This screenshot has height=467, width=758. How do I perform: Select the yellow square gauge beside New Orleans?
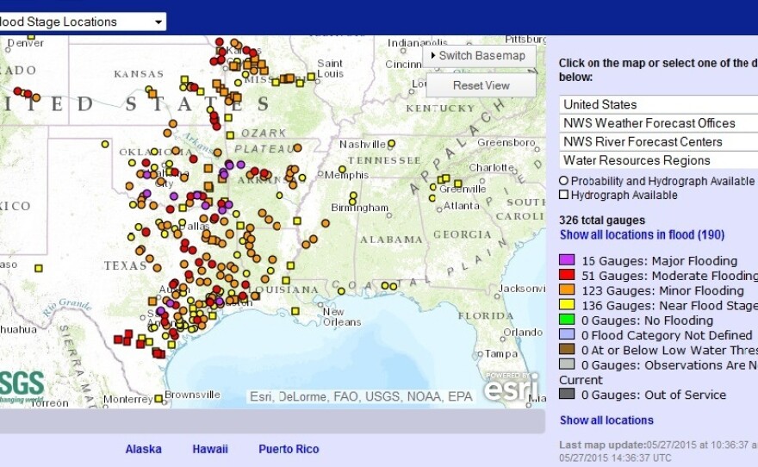click(295, 311)
